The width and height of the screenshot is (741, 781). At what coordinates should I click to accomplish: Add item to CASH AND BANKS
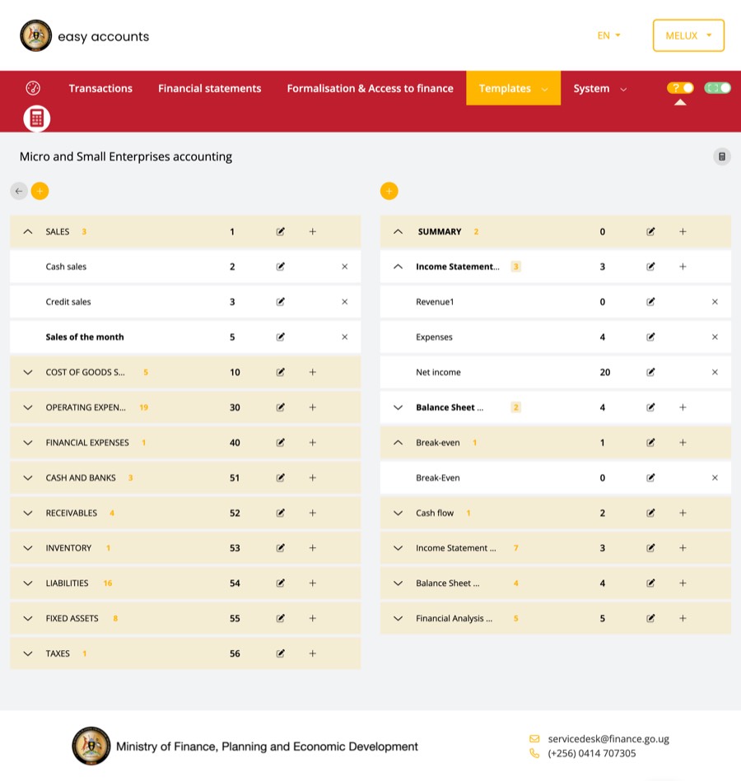[312, 477]
